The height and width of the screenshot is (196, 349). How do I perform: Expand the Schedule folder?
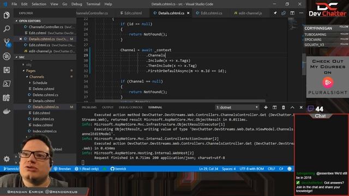[40, 83]
